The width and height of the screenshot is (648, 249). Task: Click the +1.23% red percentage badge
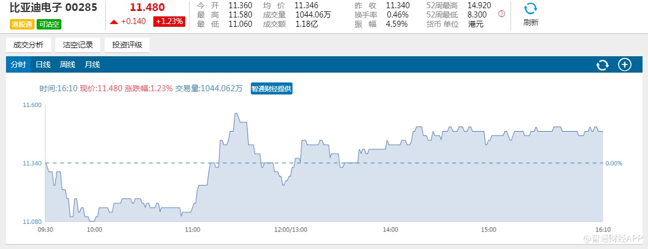click(x=169, y=22)
